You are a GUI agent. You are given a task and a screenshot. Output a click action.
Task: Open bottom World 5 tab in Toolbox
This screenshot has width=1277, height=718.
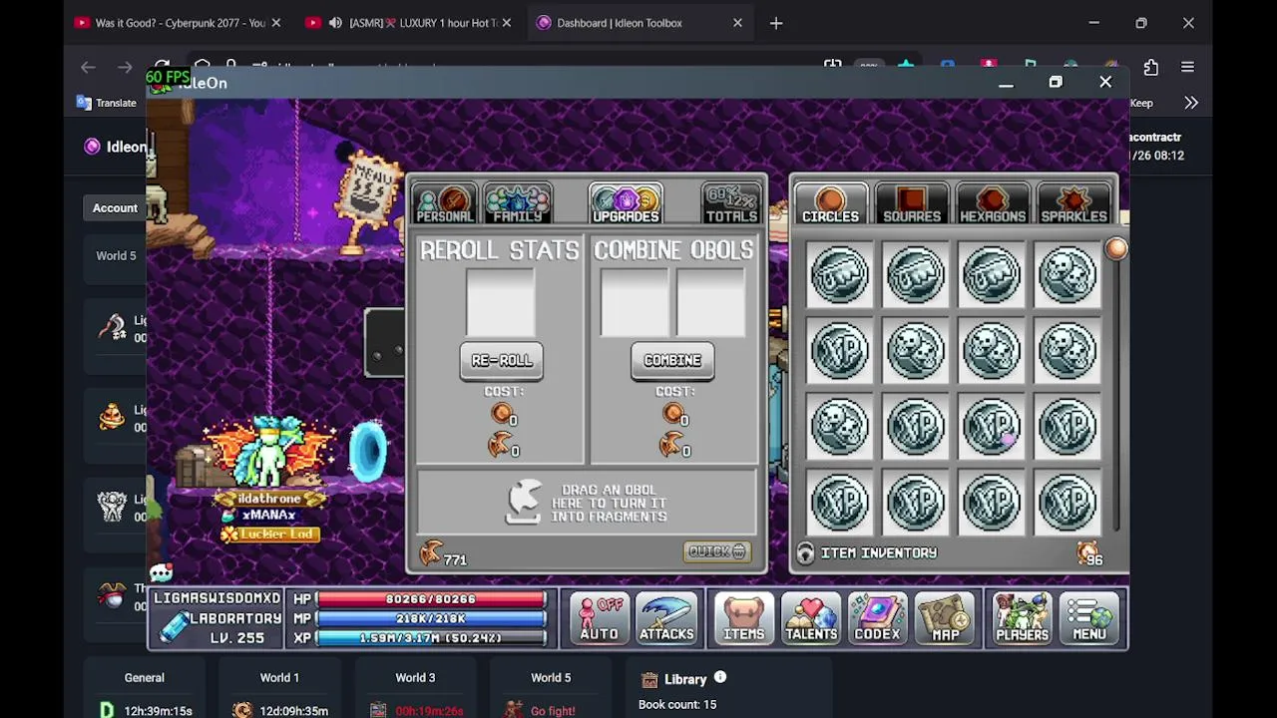(551, 678)
